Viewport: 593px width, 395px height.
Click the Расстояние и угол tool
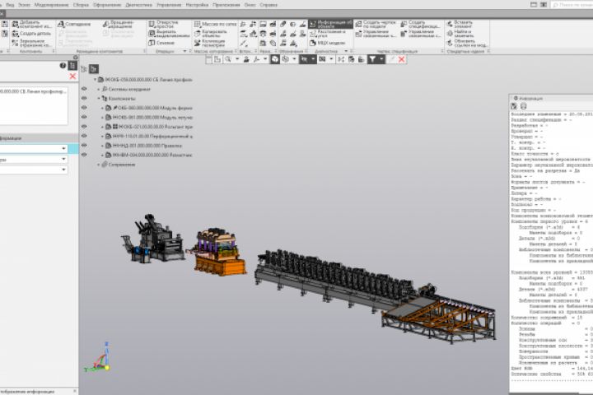click(328, 34)
